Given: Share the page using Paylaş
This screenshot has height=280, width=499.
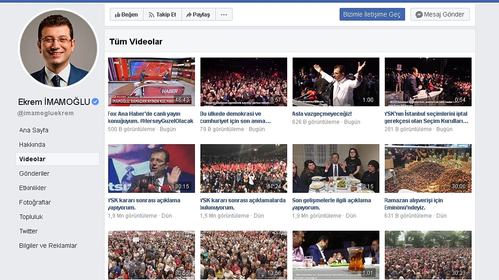Looking at the screenshot, I should coord(198,15).
